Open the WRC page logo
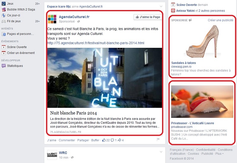The height and width of the screenshot is (163, 237). [x=52, y=155]
